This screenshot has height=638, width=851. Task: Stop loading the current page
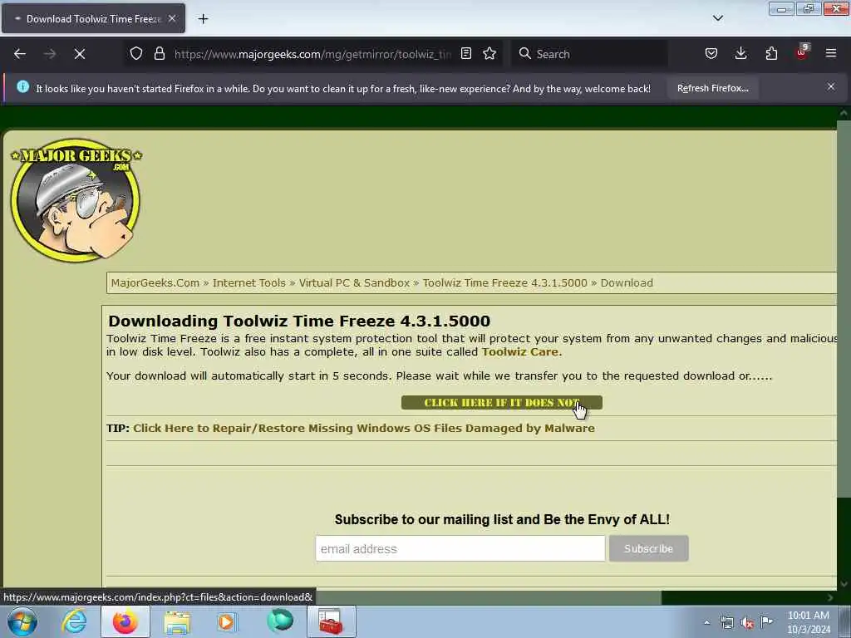click(x=80, y=54)
